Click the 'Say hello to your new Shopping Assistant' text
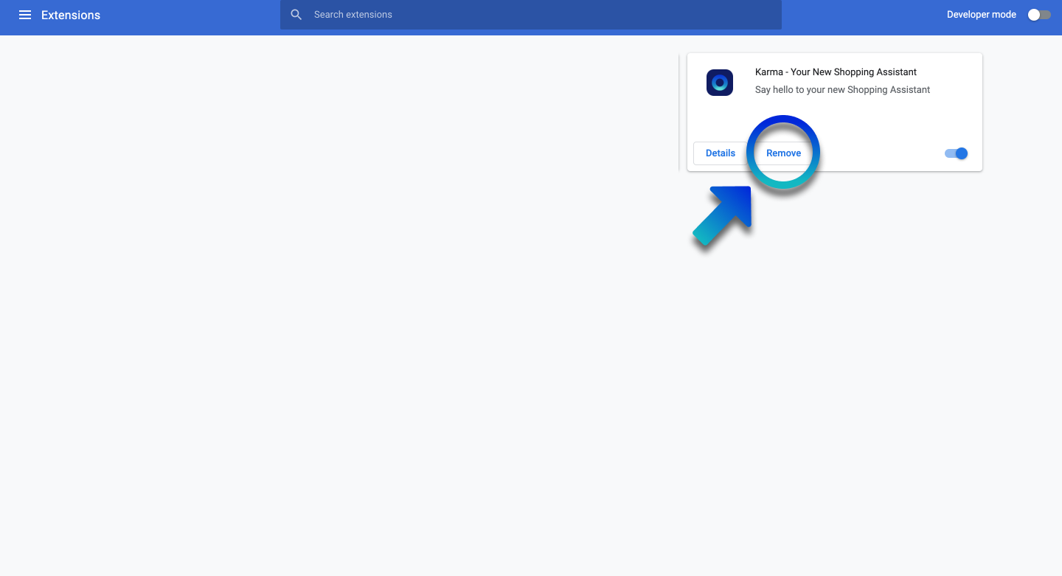Image resolution: width=1062 pixels, height=576 pixels. coord(842,90)
